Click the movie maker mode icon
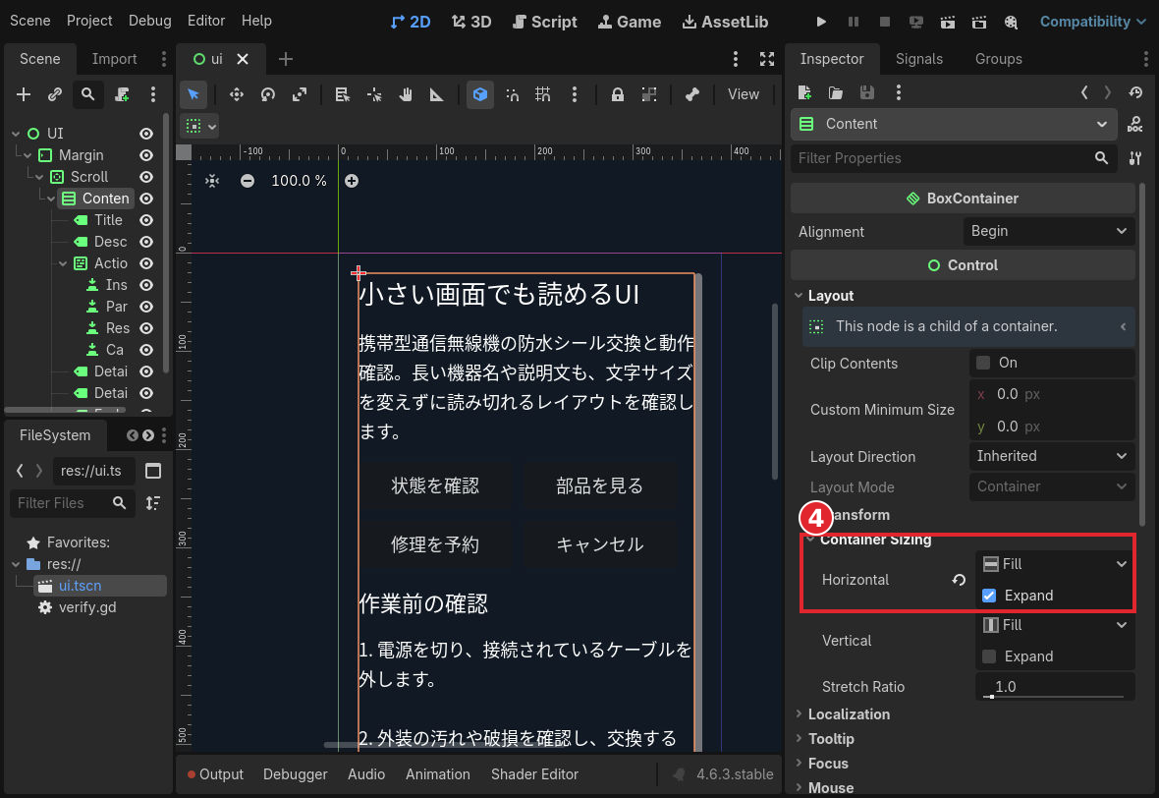The width and height of the screenshot is (1159, 798). [x=1011, y=22]
